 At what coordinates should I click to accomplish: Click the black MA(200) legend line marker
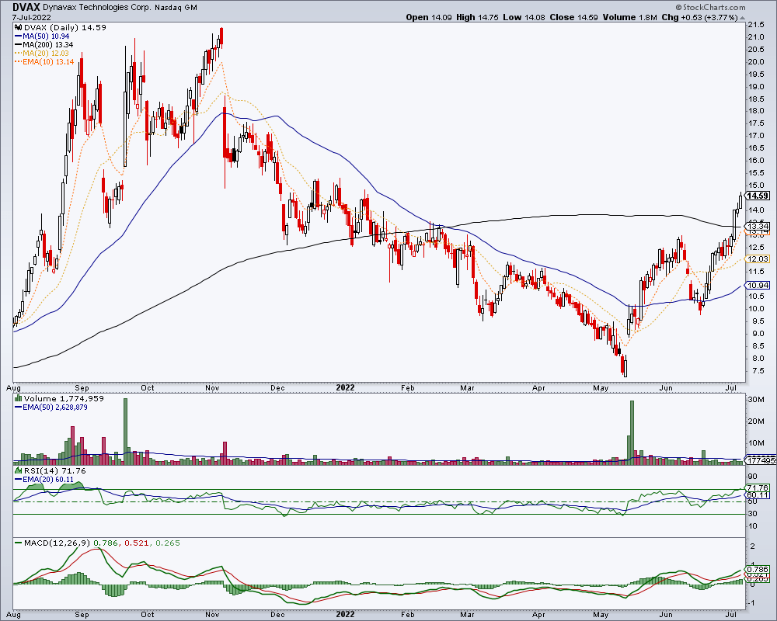tap(19, 44)
